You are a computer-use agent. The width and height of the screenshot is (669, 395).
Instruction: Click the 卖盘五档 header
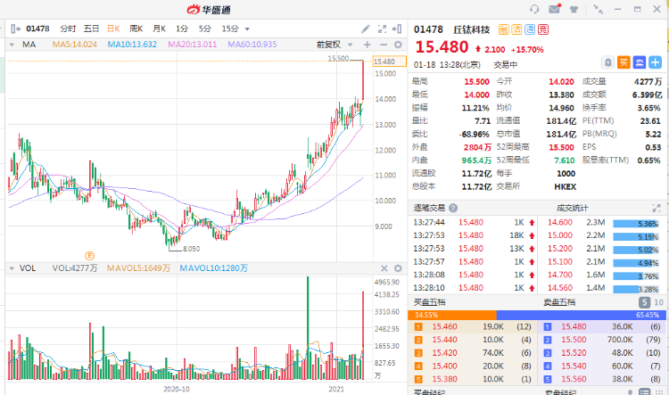559,302
